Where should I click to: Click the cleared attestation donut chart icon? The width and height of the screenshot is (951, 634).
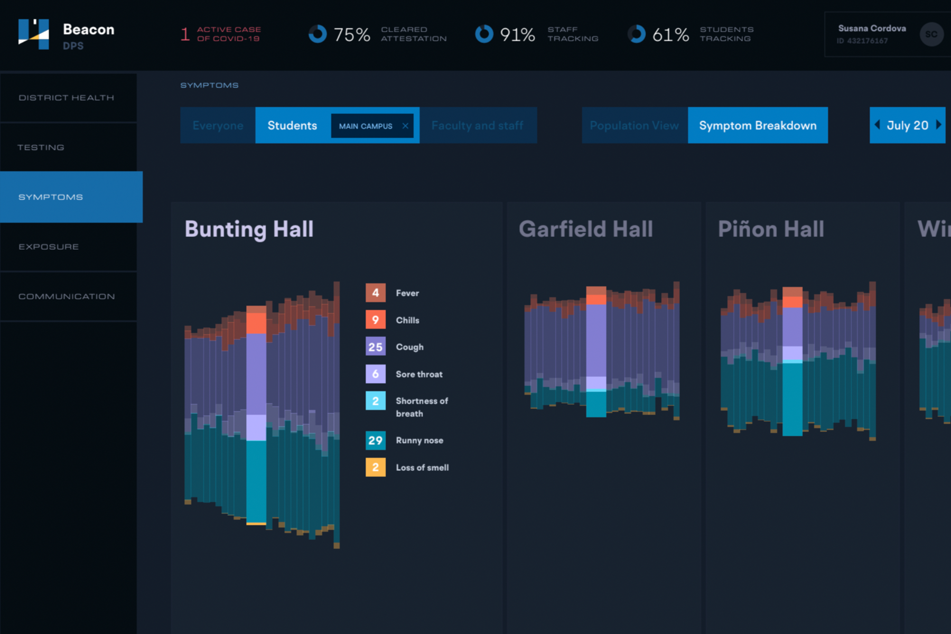click(x=318, y=34)
